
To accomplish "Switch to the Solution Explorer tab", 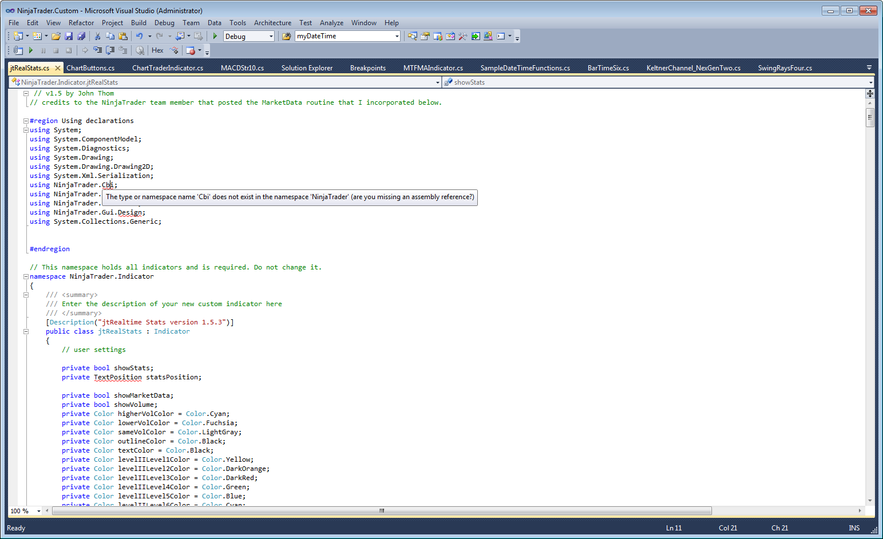I will (x=307, y=68).
